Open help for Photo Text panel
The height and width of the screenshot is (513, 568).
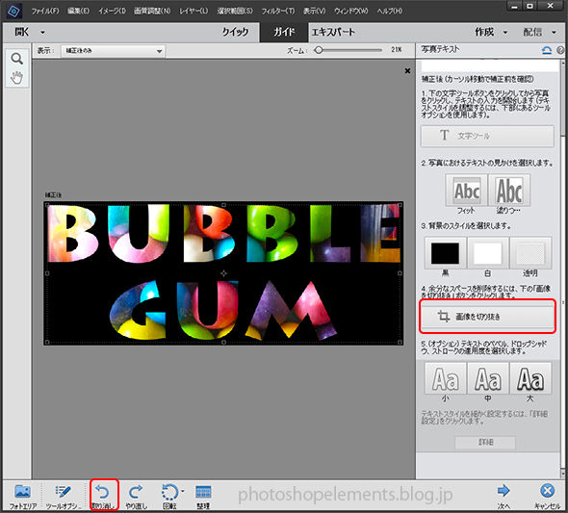[560, 50]
